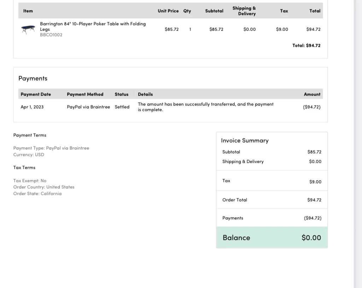This screenshot has width=362, height=288.
Task: Click the Payment Date column header
Action: [36, 94]
